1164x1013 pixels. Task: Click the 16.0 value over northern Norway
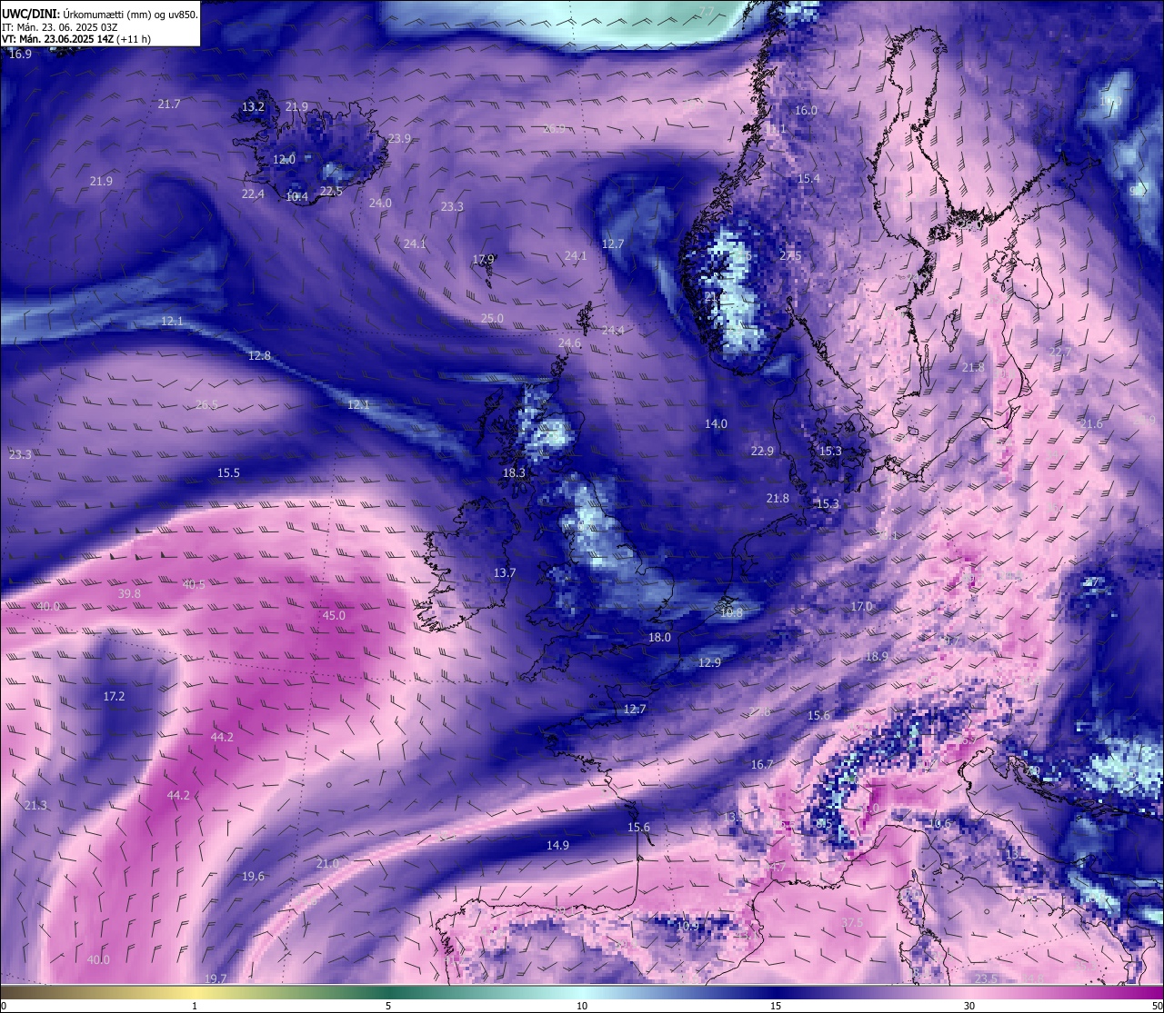tap(806, 111)
